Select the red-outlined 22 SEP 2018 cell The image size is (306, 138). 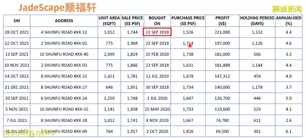(x=157, y=32)
